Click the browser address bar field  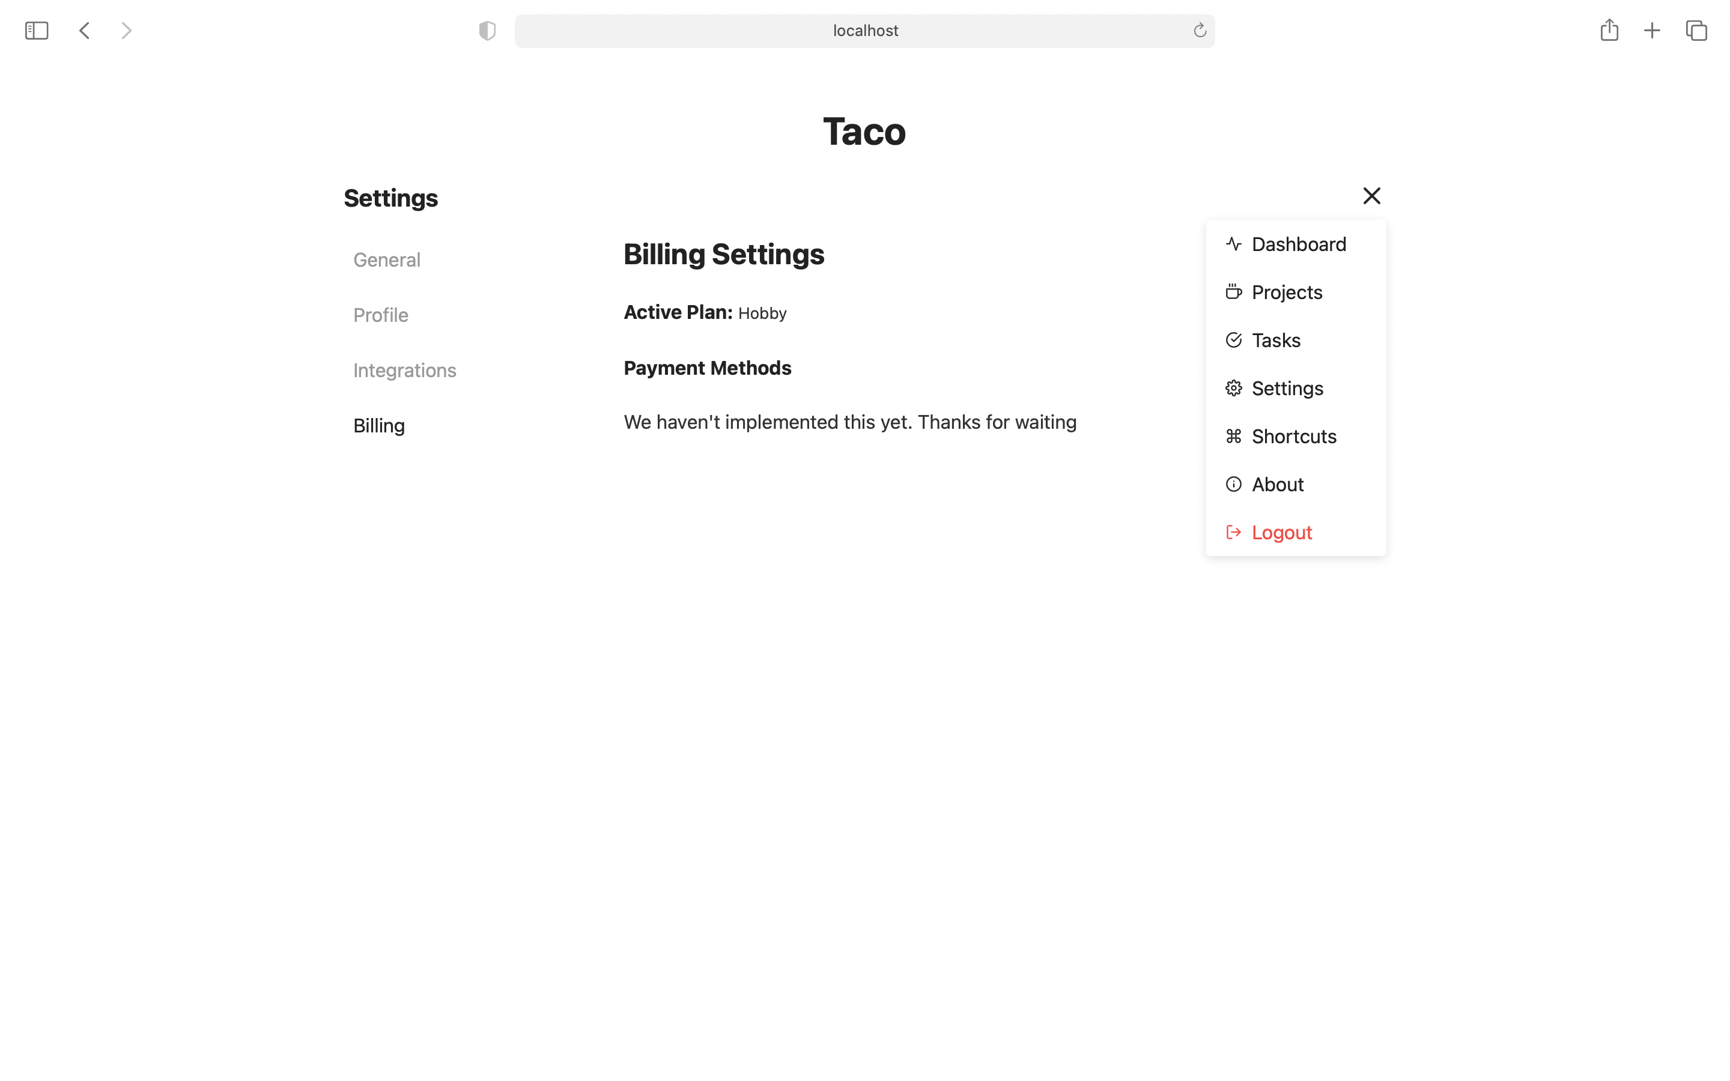tap(864, 30)
